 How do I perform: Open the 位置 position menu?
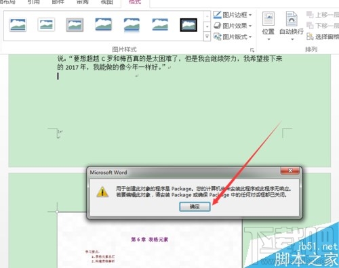point(268,26)
